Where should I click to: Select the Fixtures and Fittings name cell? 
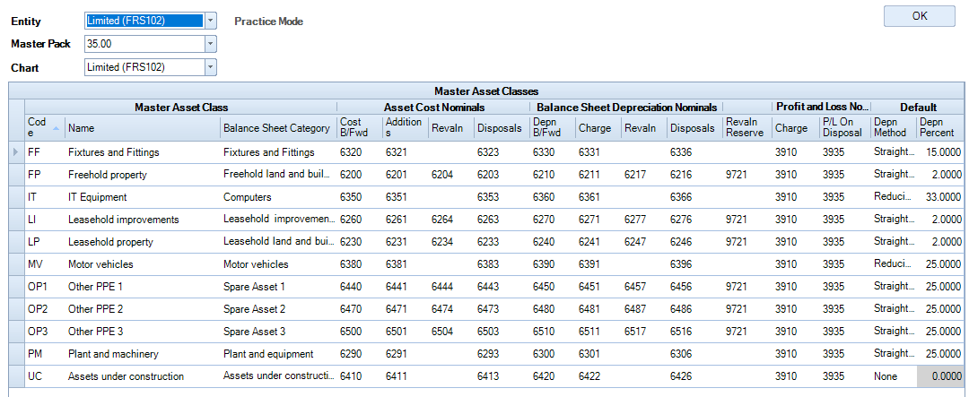point(142,151)
